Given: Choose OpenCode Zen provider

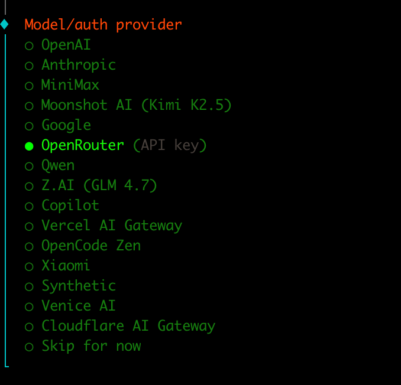Looking at the screenshot, I should [90, 246].
